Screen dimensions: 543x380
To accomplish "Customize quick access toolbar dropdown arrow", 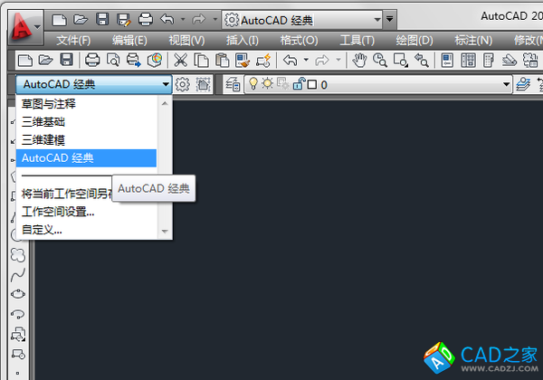I will pos(389,19).
